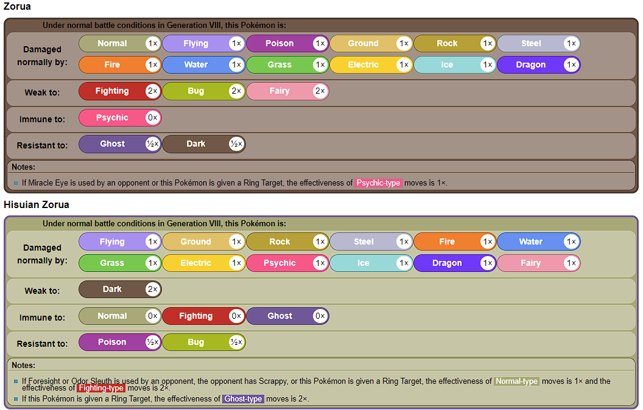Click the 0× multiplier next to Psychic
Screen dimensions: 643x410
point(153,118)
